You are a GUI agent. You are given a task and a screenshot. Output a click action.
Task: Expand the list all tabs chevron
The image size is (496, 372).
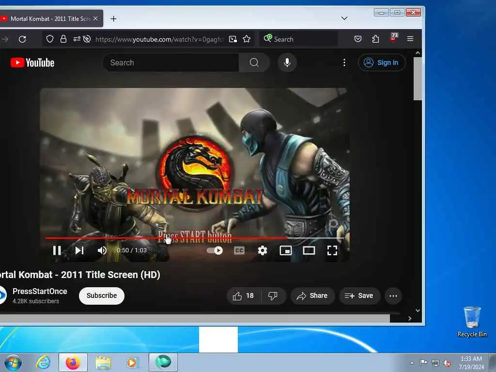point(344,18)
